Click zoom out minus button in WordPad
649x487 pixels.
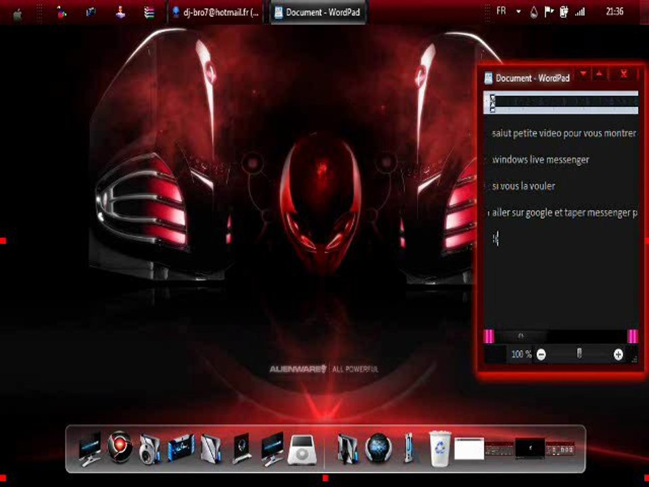(x=541, y=354)
